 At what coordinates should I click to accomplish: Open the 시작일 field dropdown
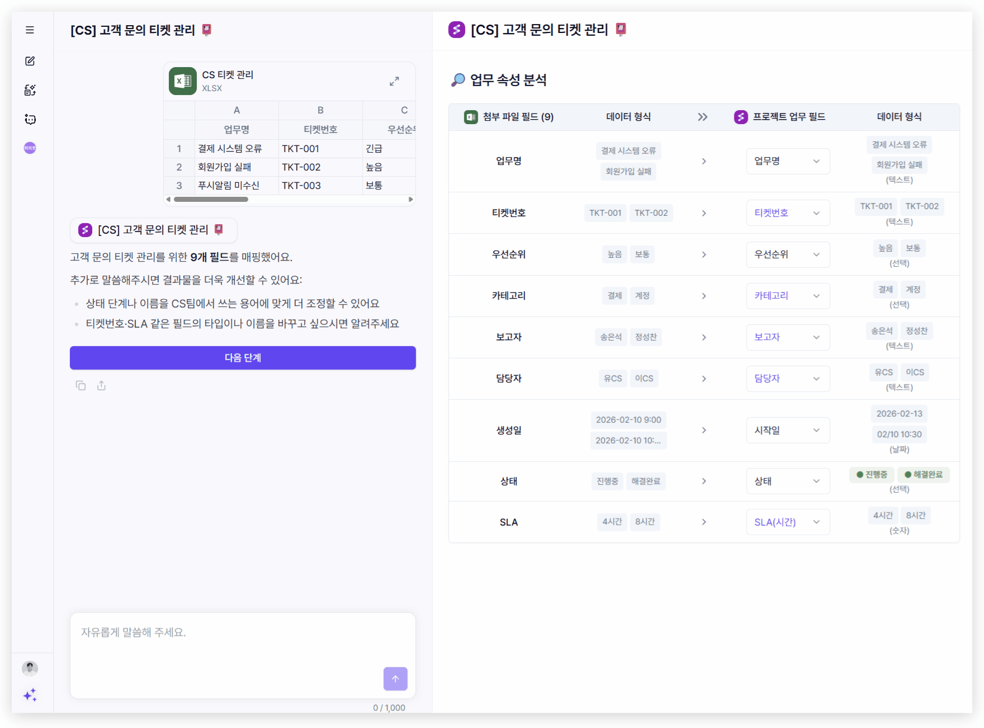[788, 430]
